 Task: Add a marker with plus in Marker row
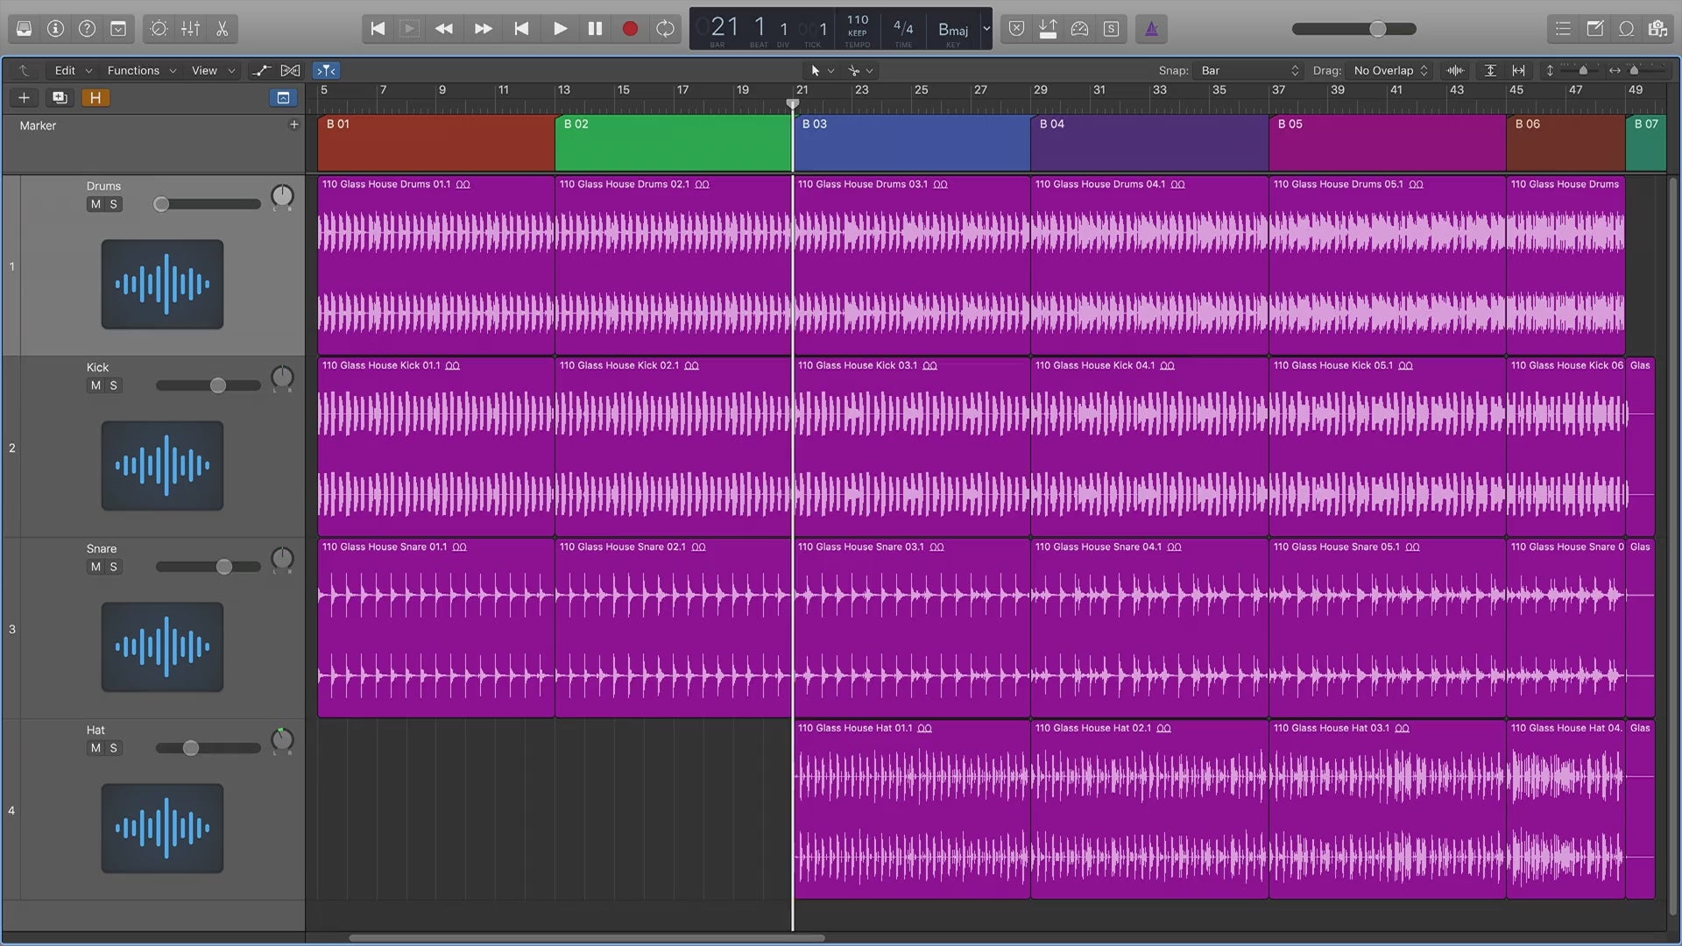pos(293,124)
